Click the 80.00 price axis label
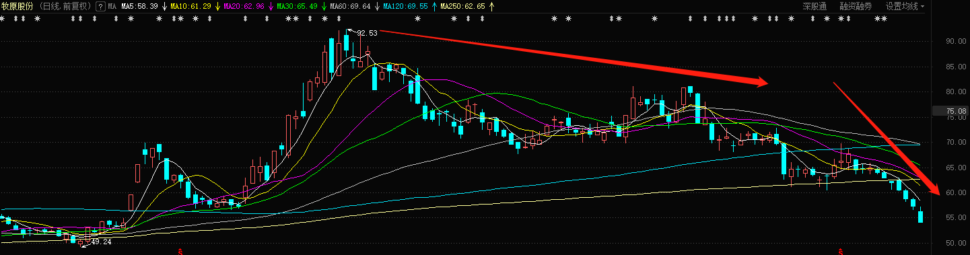 click(957, 92)
